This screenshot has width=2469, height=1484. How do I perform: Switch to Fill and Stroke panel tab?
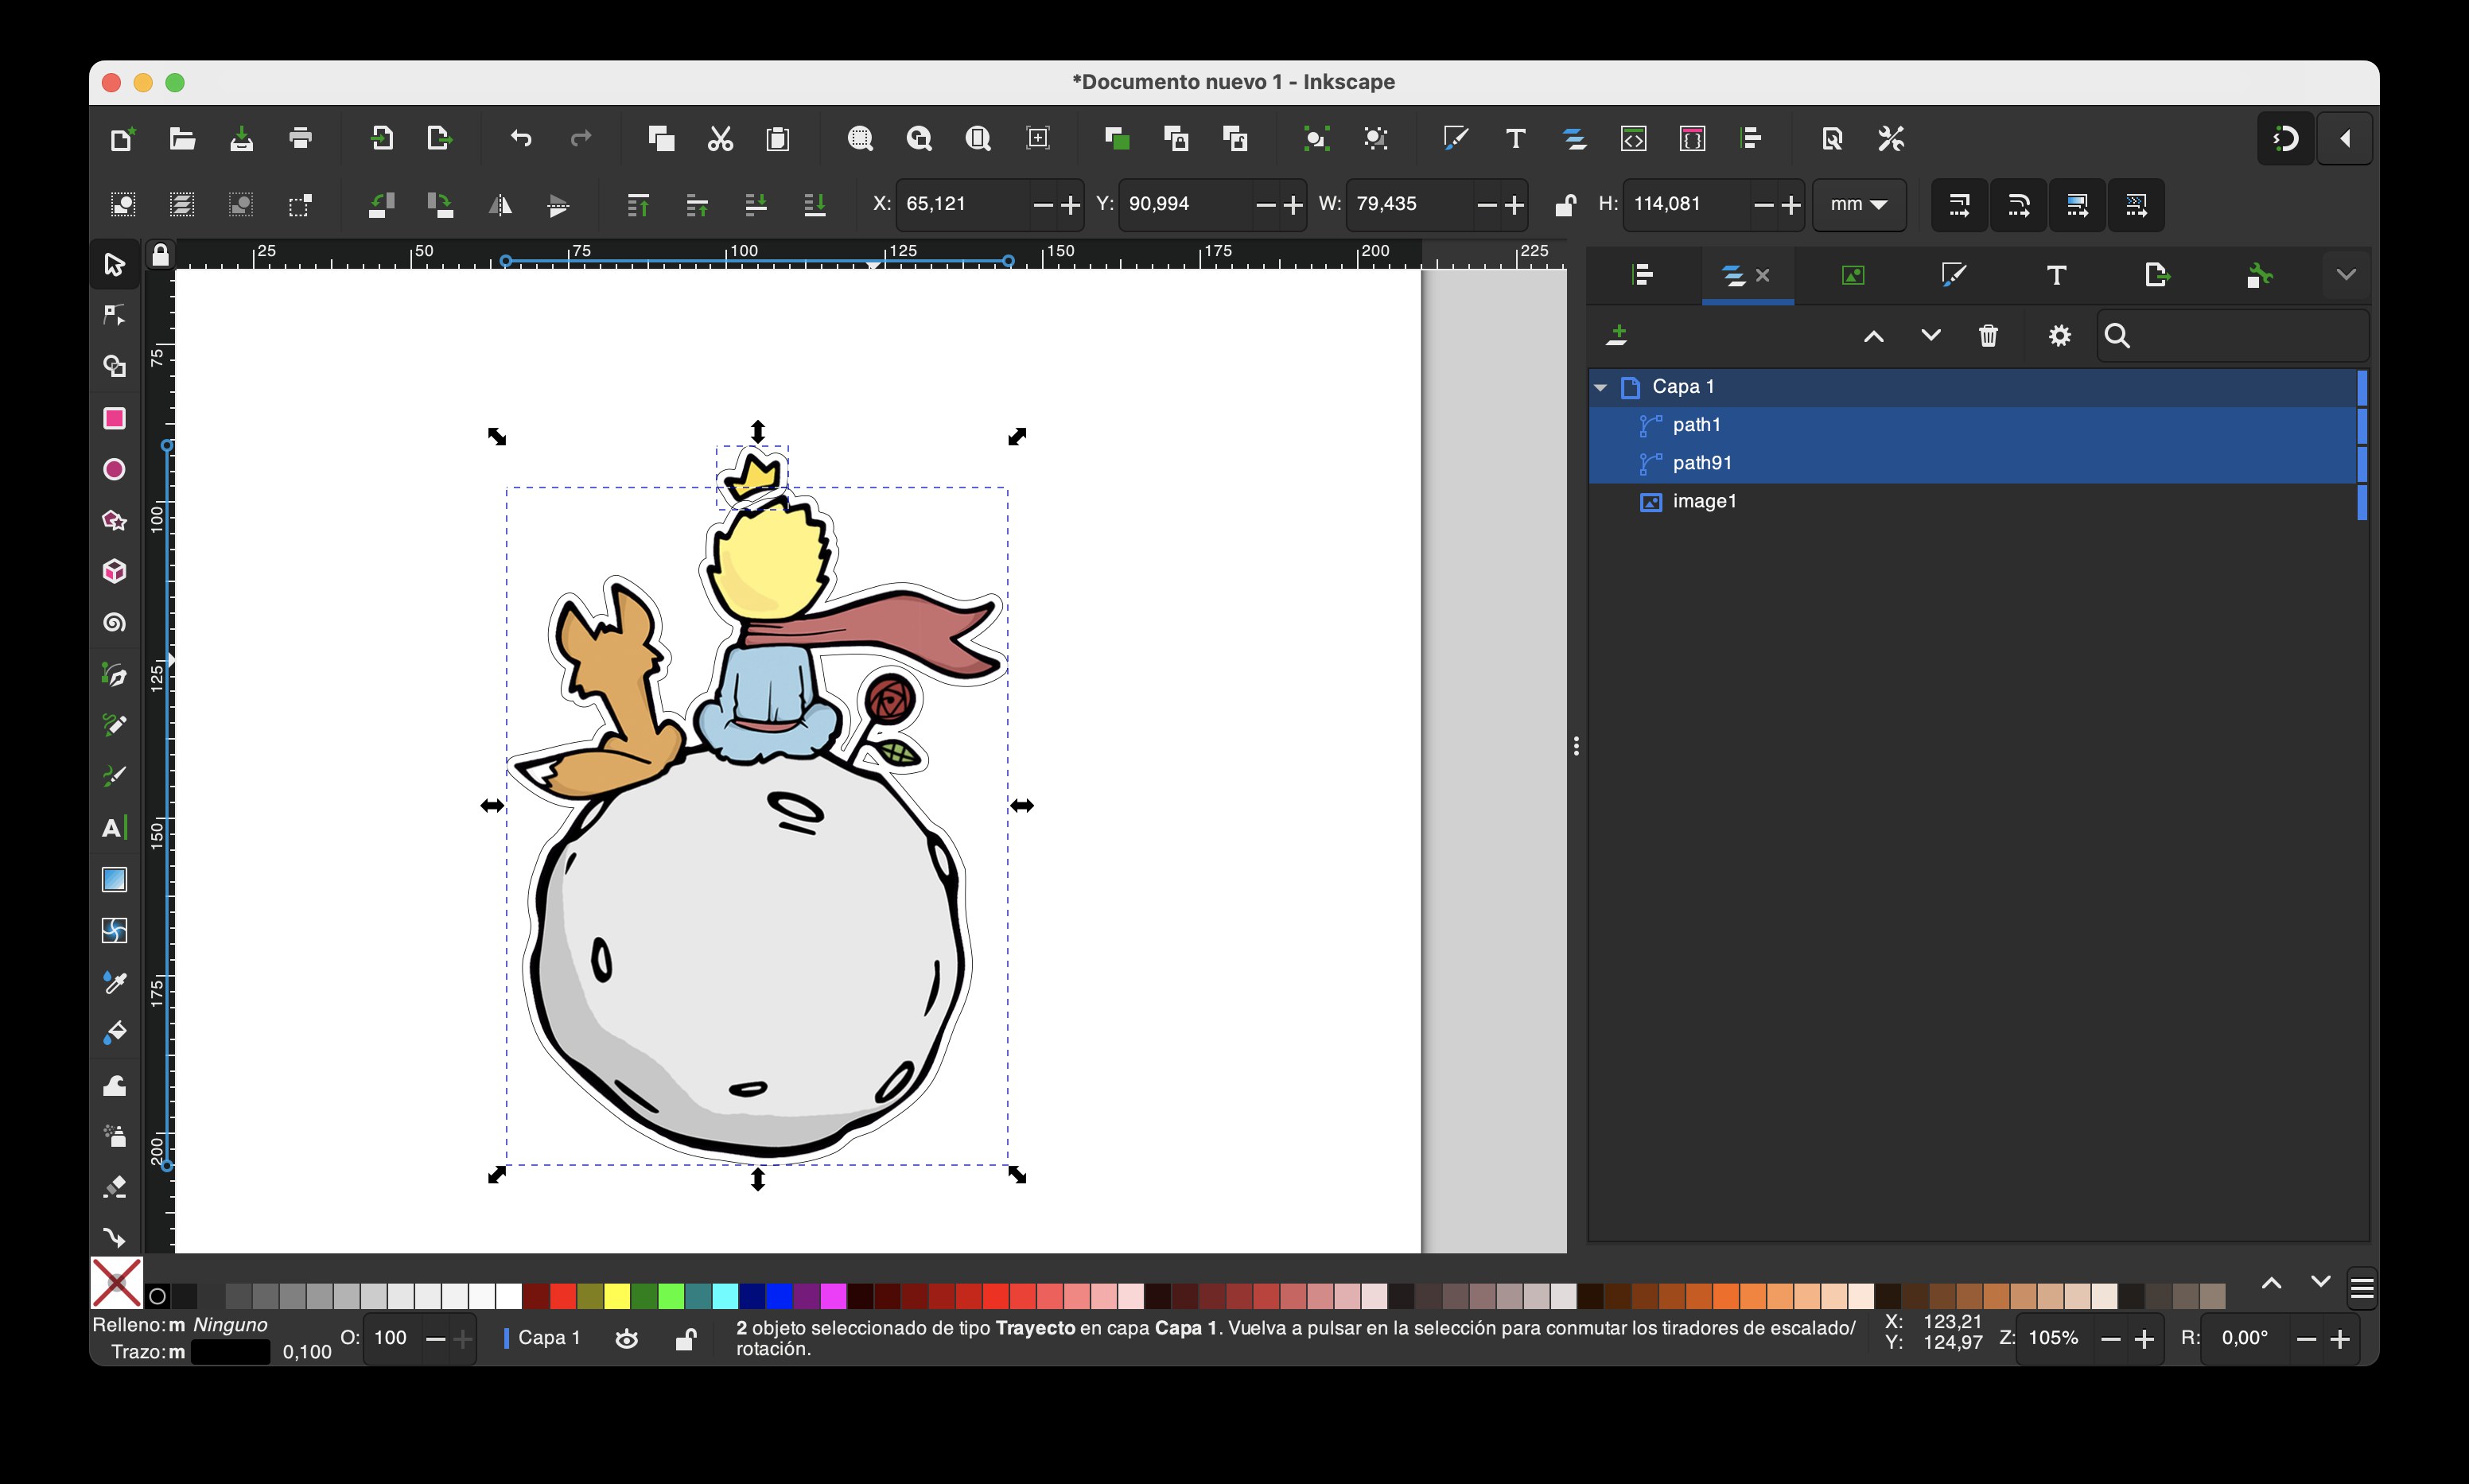[x=1953, y=275]
